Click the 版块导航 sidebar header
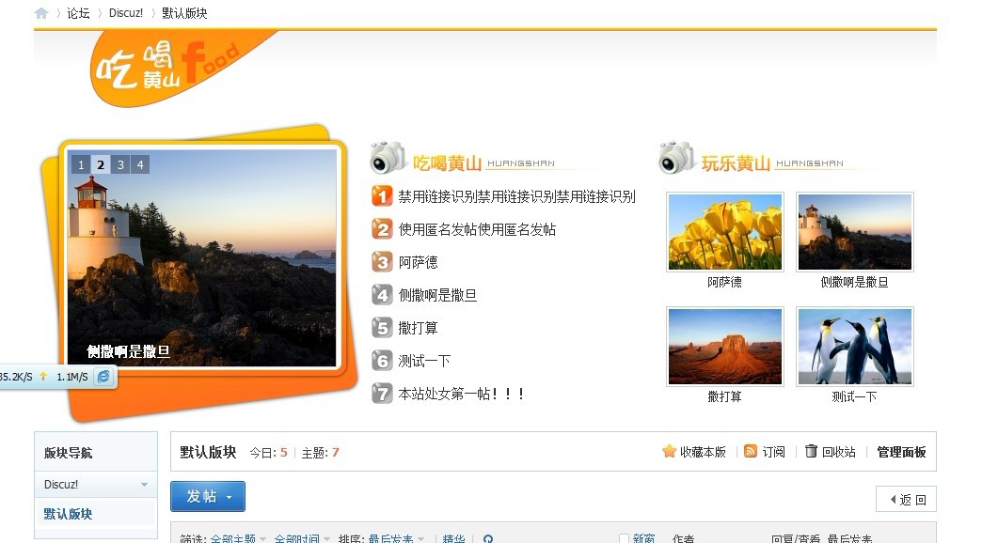Image resolution: width=982 pixels, height=543 pixels. 69,452
